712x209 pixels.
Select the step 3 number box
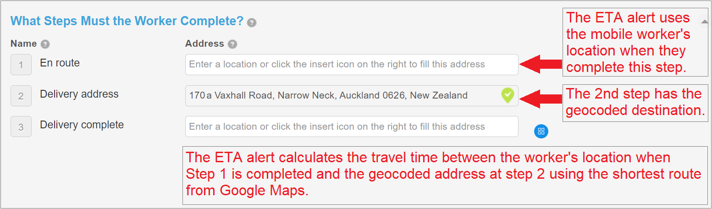pos(21,127)
